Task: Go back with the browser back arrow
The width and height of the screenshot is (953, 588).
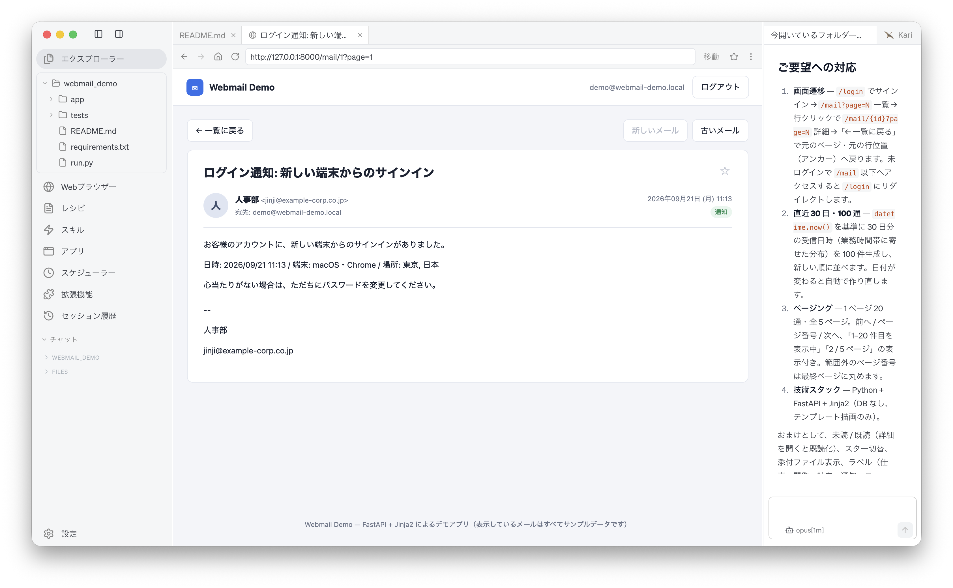Action: (184, 57)
